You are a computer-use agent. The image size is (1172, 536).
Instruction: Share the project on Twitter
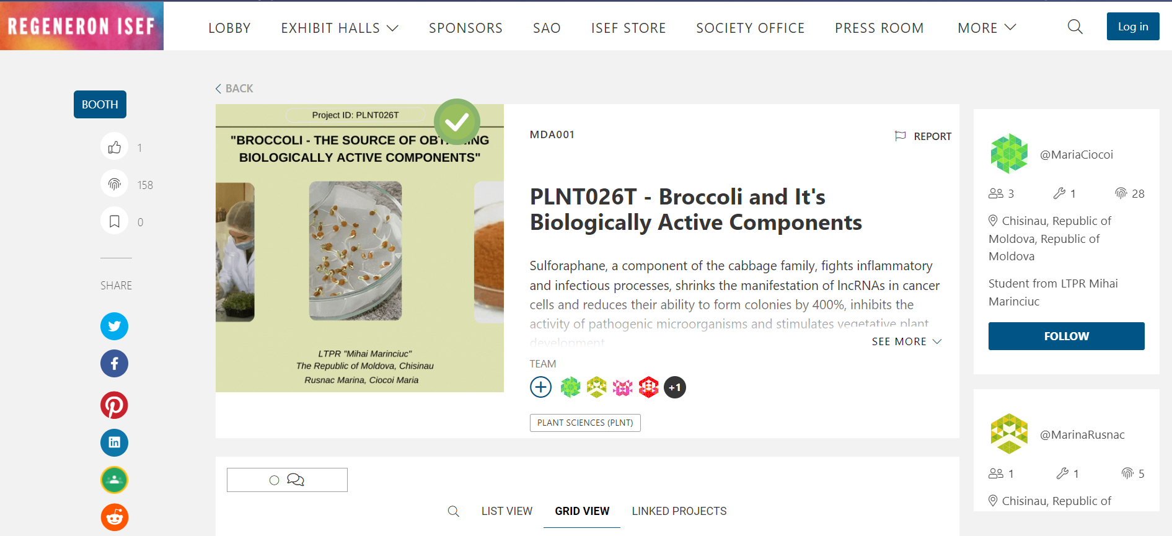pos(115,326)
